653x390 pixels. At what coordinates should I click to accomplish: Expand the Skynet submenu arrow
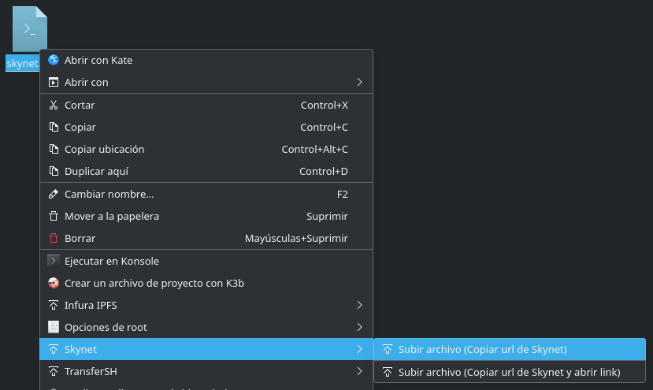pyautogui.click(x=360, y=349)
